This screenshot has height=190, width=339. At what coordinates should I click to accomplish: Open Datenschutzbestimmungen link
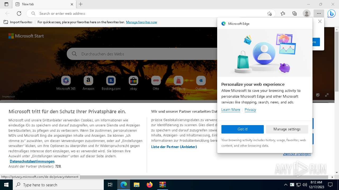[32, 161]
